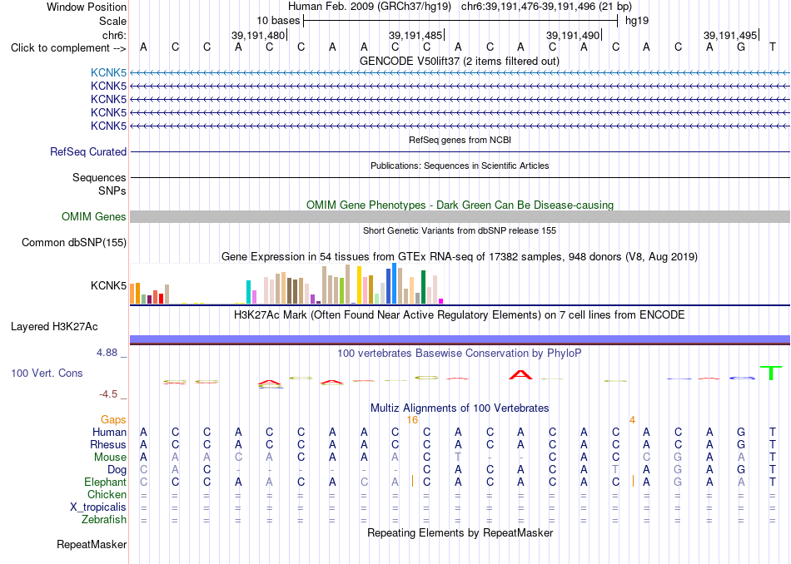Click the 'Click to complement -->' label
791x564 pixels.
click(x=68, y=48)
